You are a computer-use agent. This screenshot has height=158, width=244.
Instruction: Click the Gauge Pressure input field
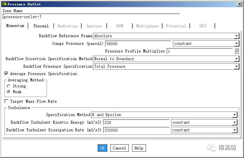click(138, 44)
